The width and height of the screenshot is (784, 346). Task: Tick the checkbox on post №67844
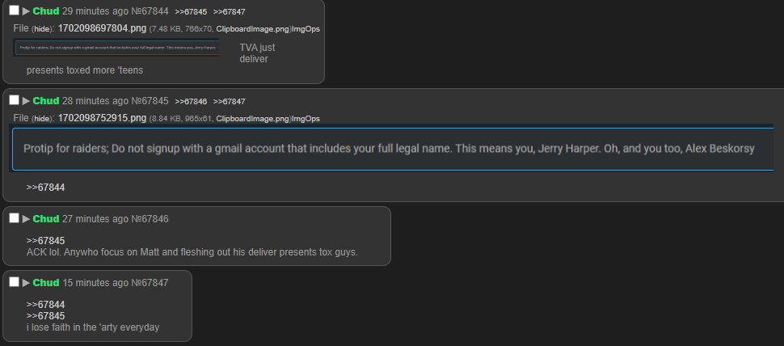click(14, 11)
